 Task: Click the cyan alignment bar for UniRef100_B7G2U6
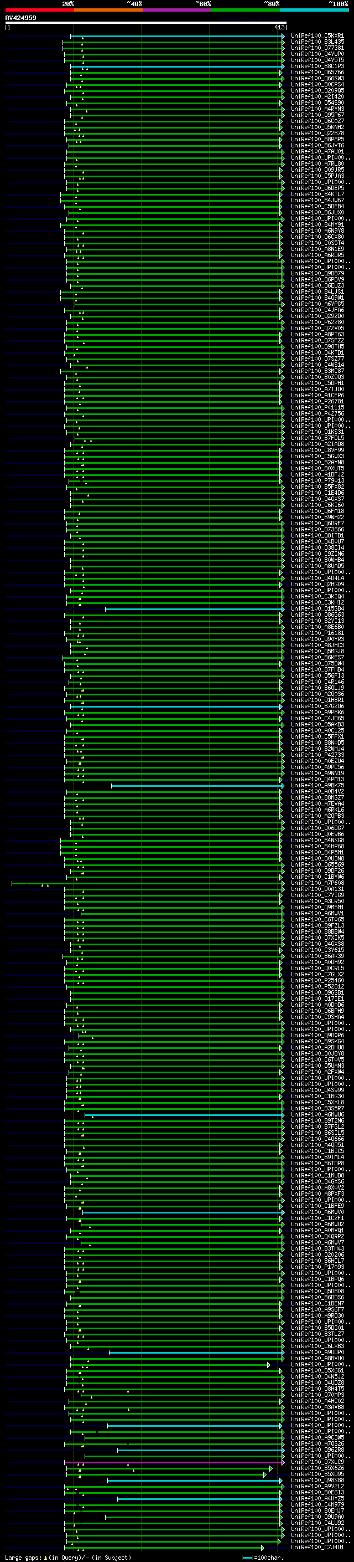click(x=176, y=706)
